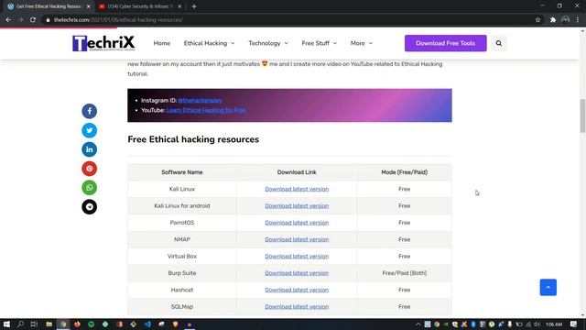The height and width of the screenshot is (330, 586).
Task: Click the TechriX logo
Action: [103, 43]
